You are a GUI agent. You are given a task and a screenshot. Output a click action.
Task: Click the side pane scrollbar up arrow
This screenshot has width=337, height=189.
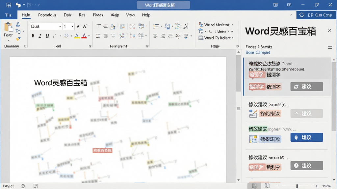coord(334,60)
